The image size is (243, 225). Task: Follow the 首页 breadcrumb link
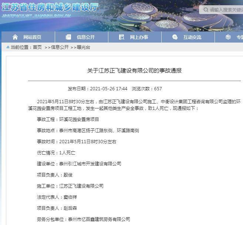37,47
